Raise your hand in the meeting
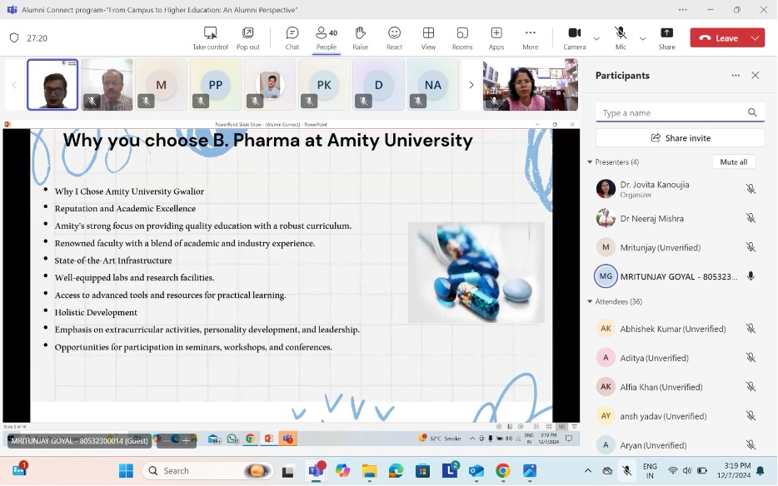This screenshot has height=486, width=778. coord(360,38)
